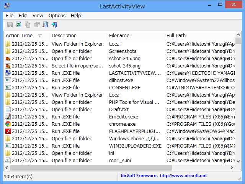This screenshot has height=184, width=245.
Task: Click the folder icon in Windows Phone row
Action: pos(8,138)
